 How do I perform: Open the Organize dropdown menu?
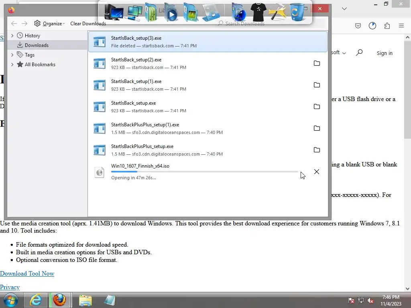tap(49, 24)
